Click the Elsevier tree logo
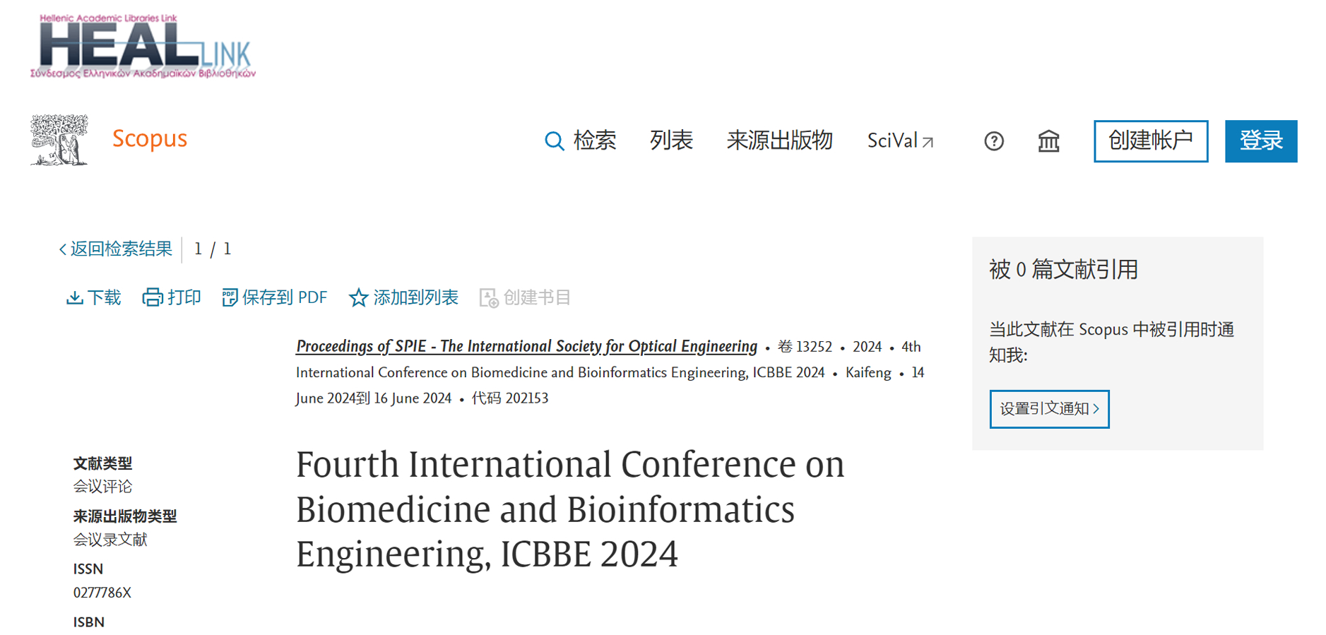 pos(59,140)
